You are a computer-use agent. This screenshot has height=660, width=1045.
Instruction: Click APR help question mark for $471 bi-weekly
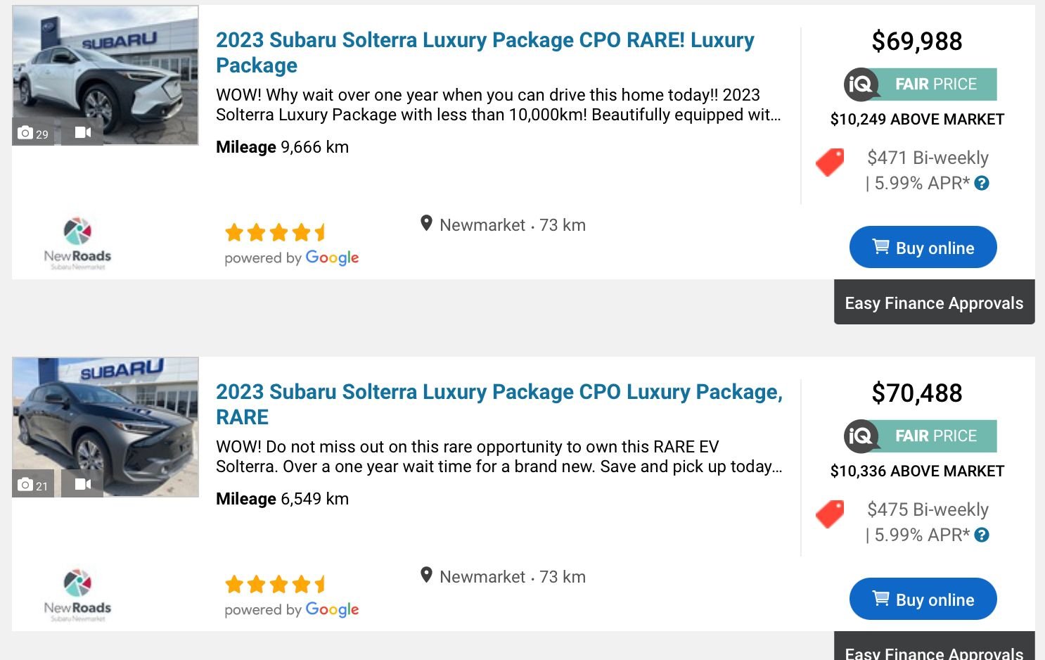[x=982, y=183]
